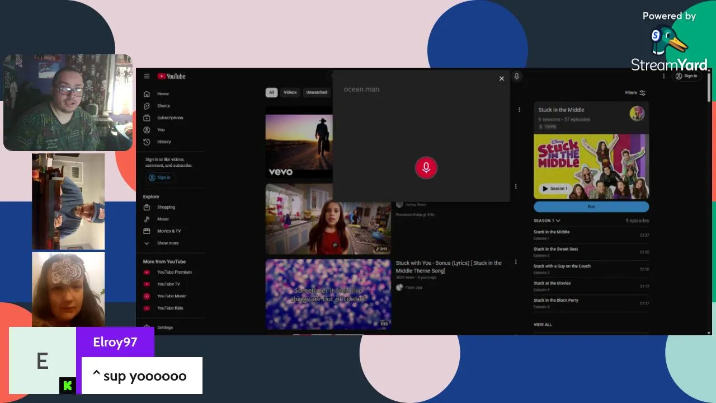Click the ocean man voice search text
The width and height of the screenshot is (716, 403).
click(x=361, y=90)
